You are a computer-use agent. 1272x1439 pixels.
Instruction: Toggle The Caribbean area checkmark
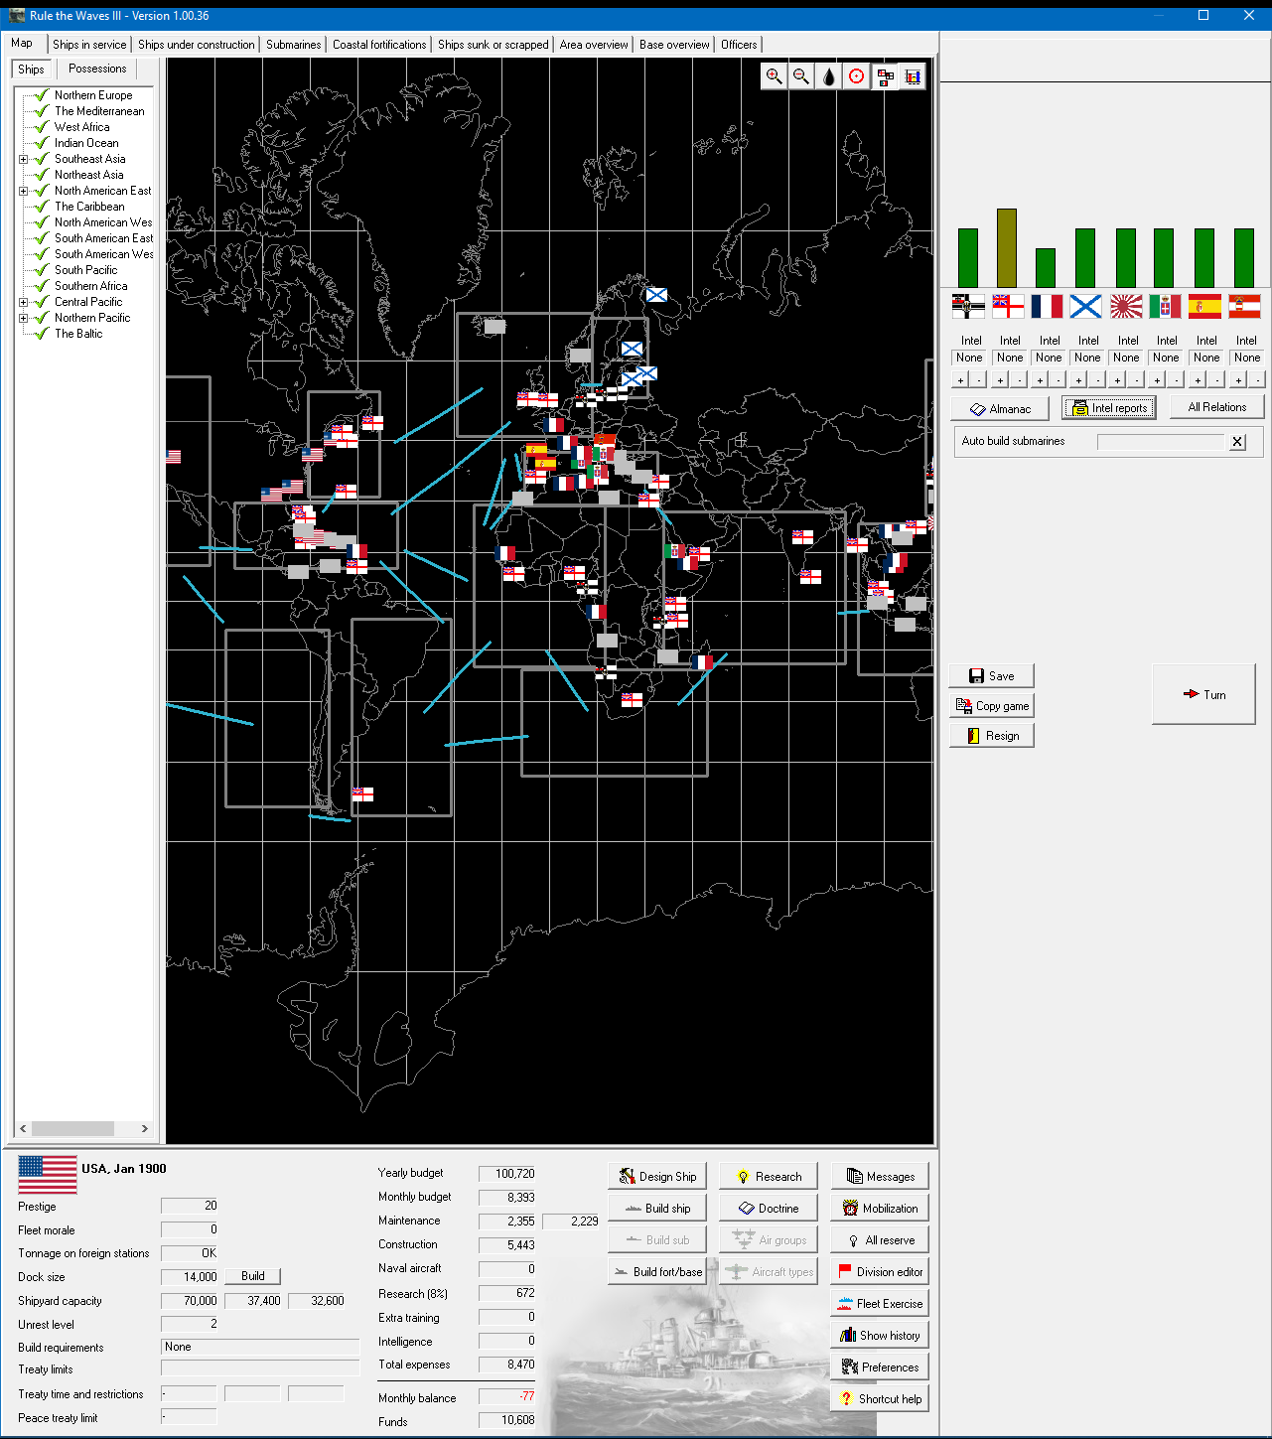point(41,207)
